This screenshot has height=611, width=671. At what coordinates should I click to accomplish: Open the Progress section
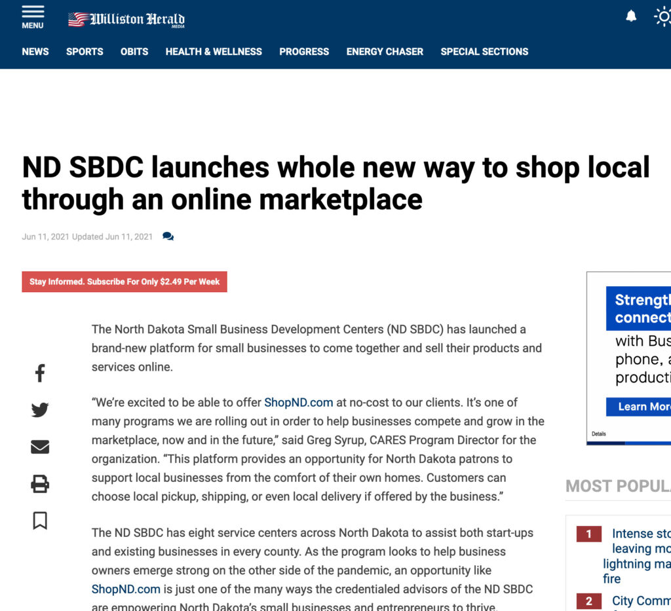click(304, 52)
